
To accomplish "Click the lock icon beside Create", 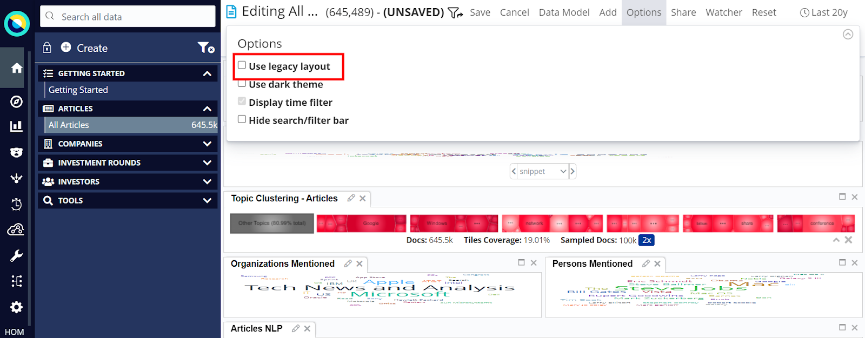I will 47,48.
